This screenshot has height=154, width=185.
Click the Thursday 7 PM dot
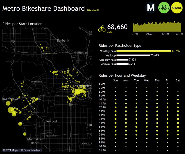tap(157, 135)
